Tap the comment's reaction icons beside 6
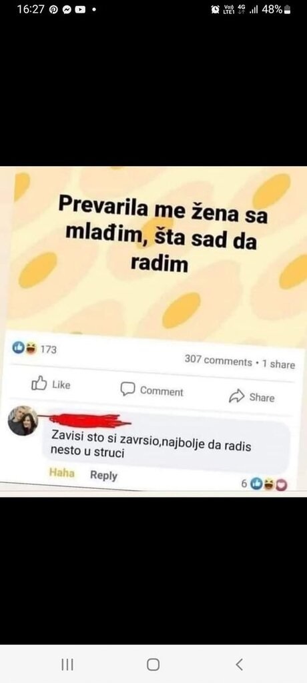307x683 pixels. (269, 484)
